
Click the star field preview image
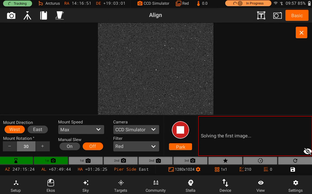click(156, 69)
